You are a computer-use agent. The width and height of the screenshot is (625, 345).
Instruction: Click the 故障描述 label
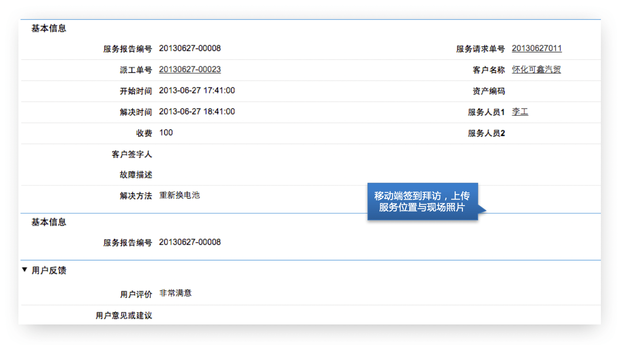(x=136, y=175)
